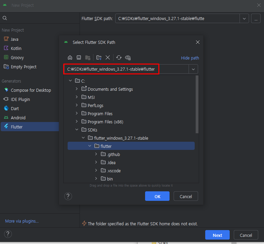
Task: Click Next in the New Project window
Action: 217,235
